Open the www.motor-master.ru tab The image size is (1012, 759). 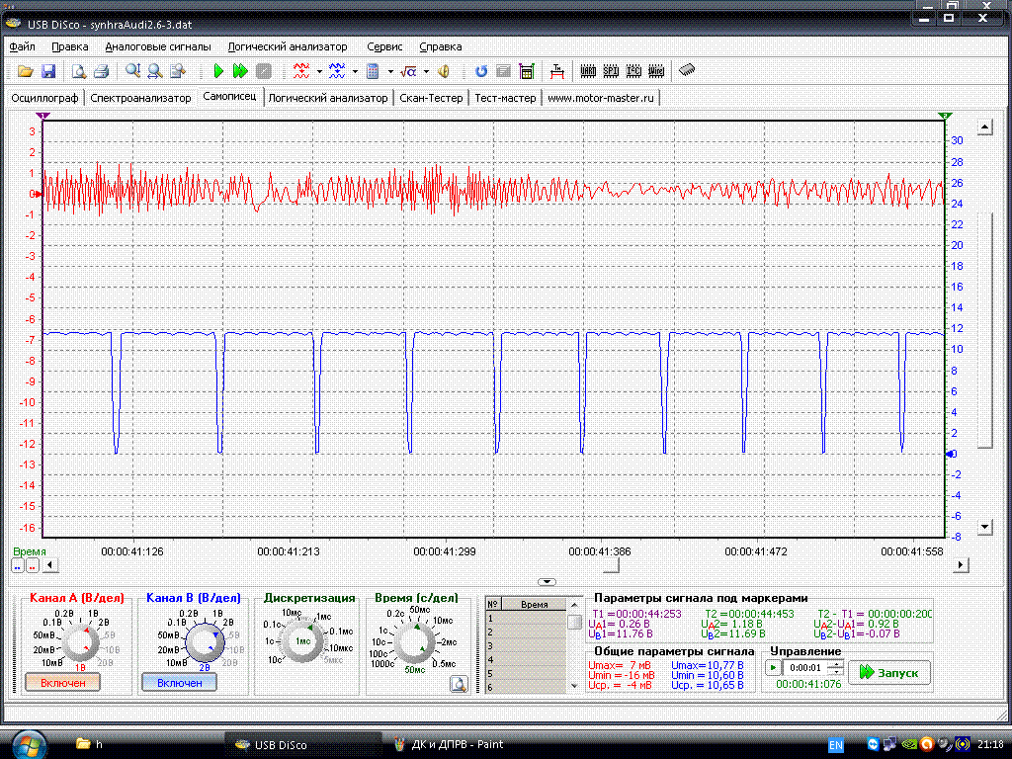[601, 98]
